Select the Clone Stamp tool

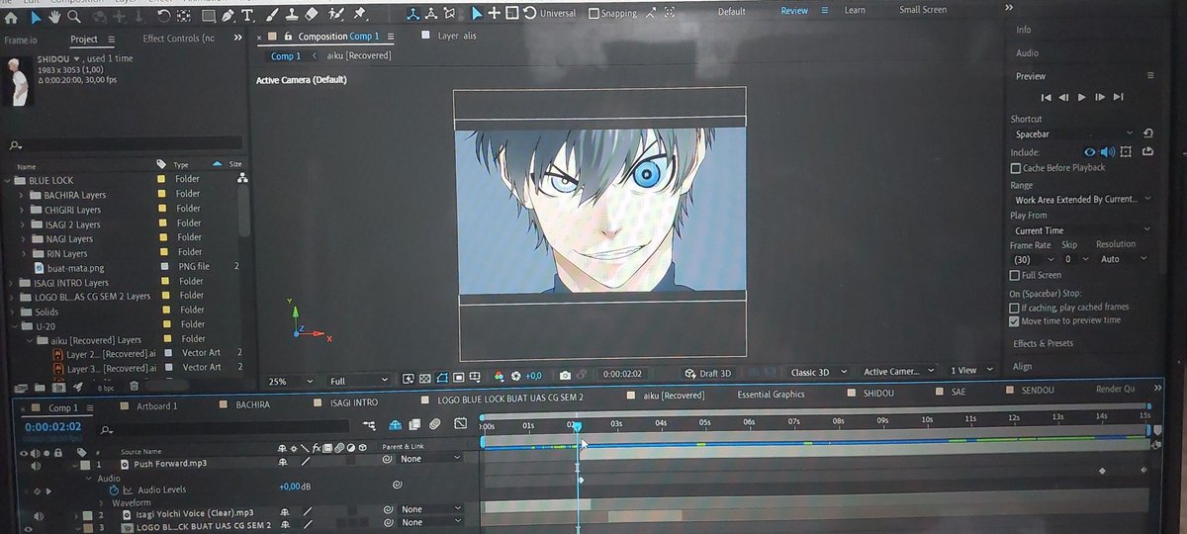pos(290,16)
